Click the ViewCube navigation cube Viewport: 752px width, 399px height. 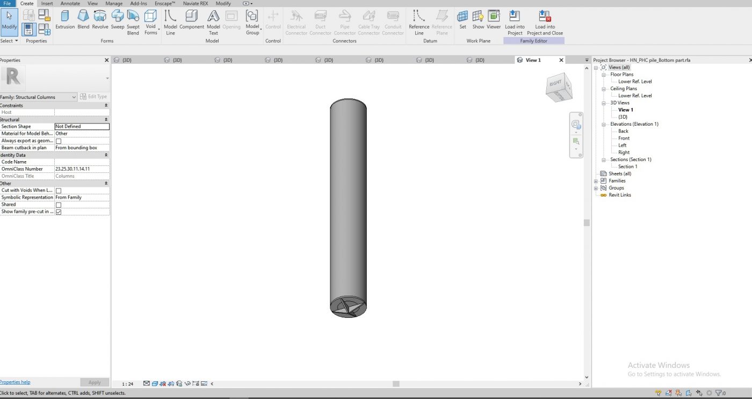559,88
